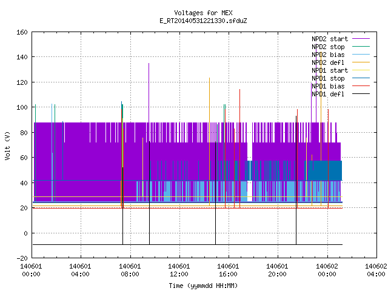Click the NPD2 defl orange legend line
The width and height of the screenshot is (388, 291).
[x=361, y=62]
